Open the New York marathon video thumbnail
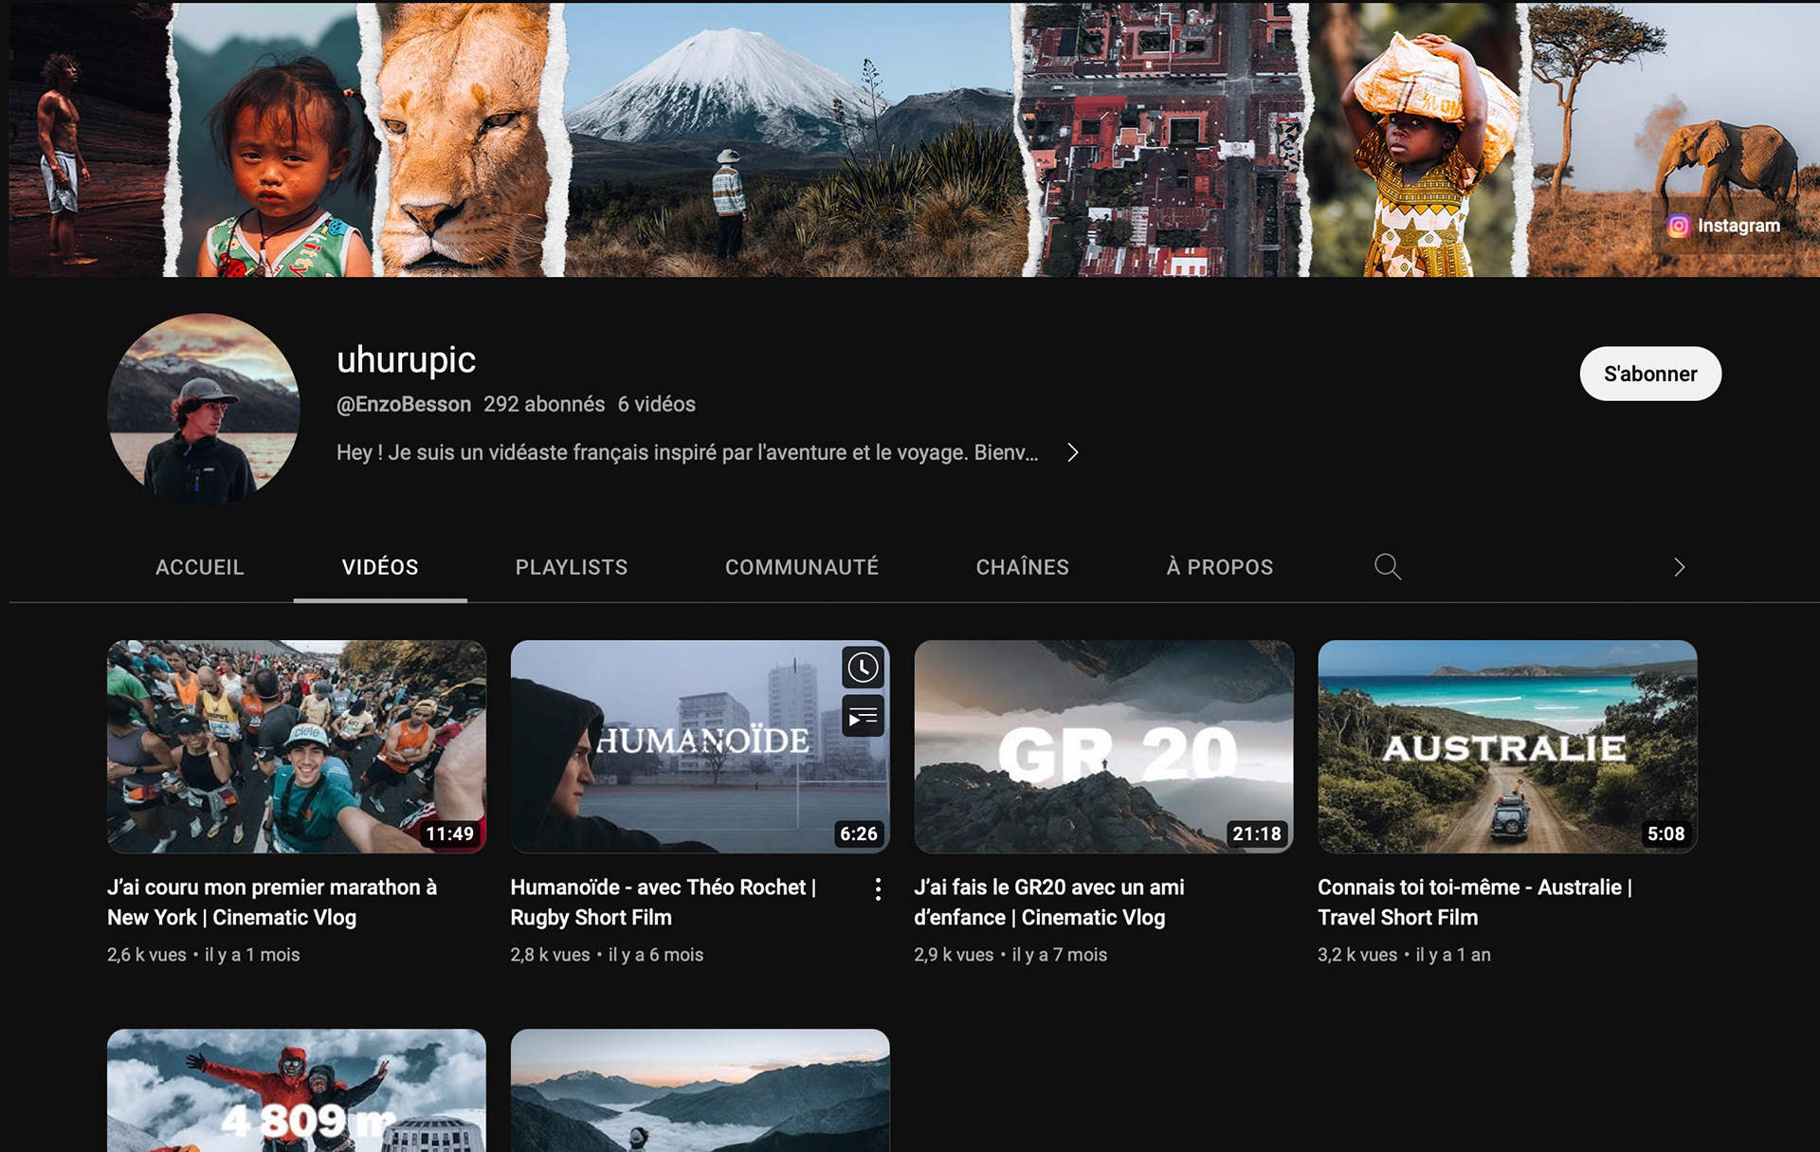This screenshot has width=1820, height=1152. coord(297,747)
